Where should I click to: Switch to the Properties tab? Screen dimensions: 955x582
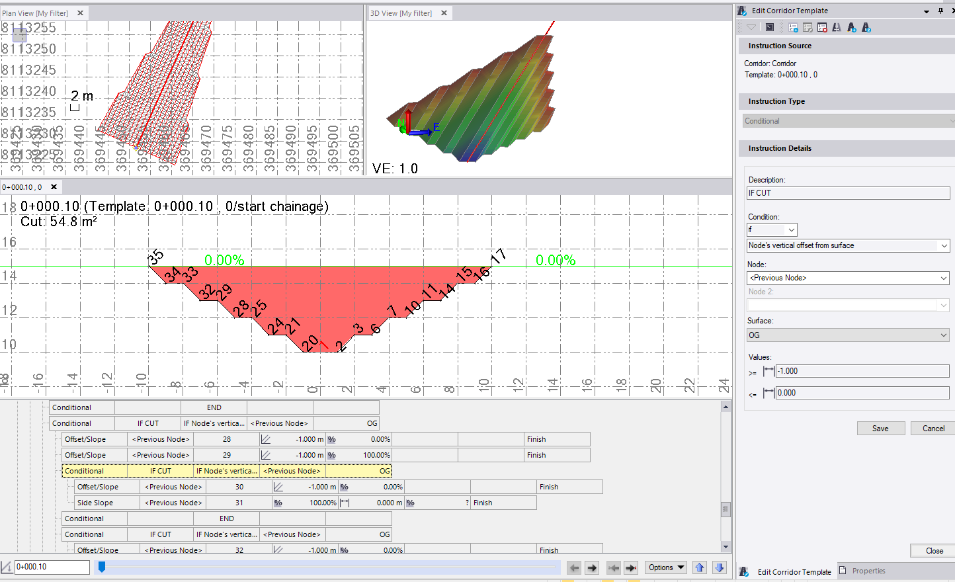(868, 571)
